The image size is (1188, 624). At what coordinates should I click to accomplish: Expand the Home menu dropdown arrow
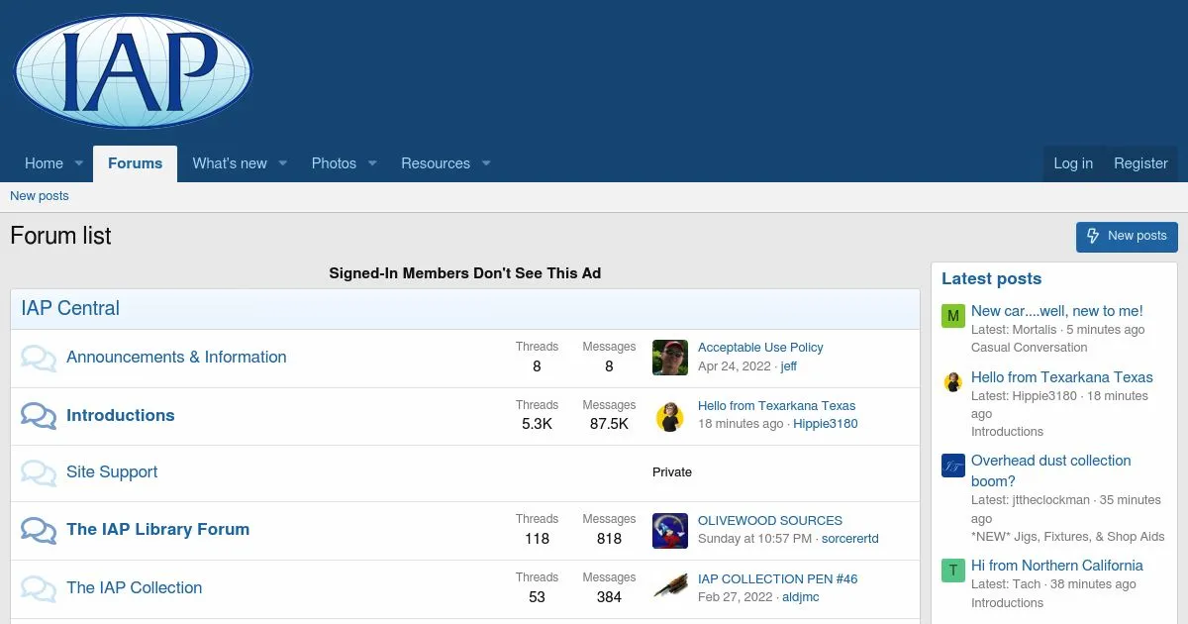pos(79,163)
